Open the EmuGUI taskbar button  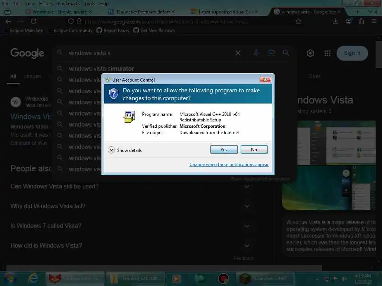pyautogui.click(x=135, y=279)
